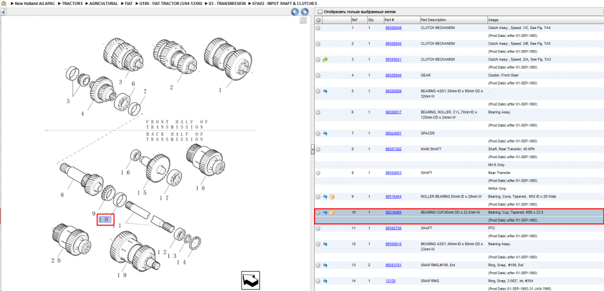
Task: Open part number link 12125
Action: (390, 281)
